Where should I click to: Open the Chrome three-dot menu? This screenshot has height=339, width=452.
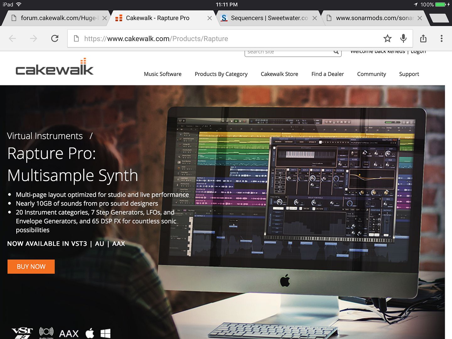coord(441,39)
